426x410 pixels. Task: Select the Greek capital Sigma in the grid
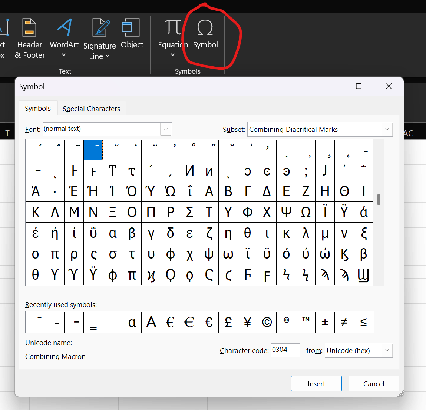(189, 212)
